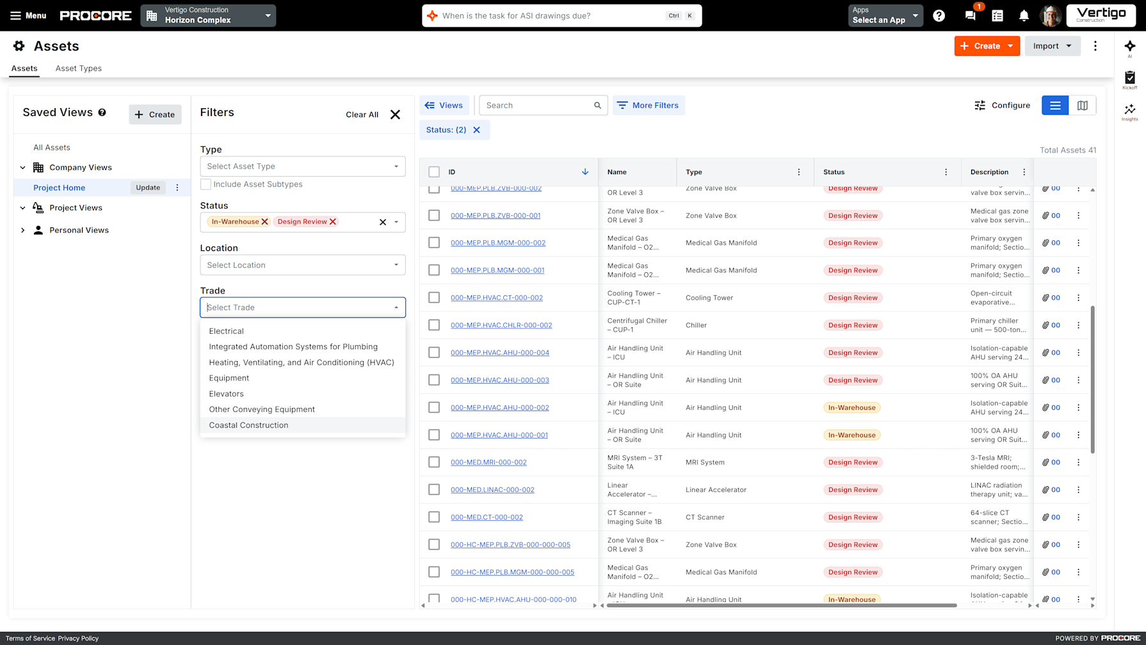Open the Apps Select an App dropdown
The image size is (1146, 645).
(885, 15)
